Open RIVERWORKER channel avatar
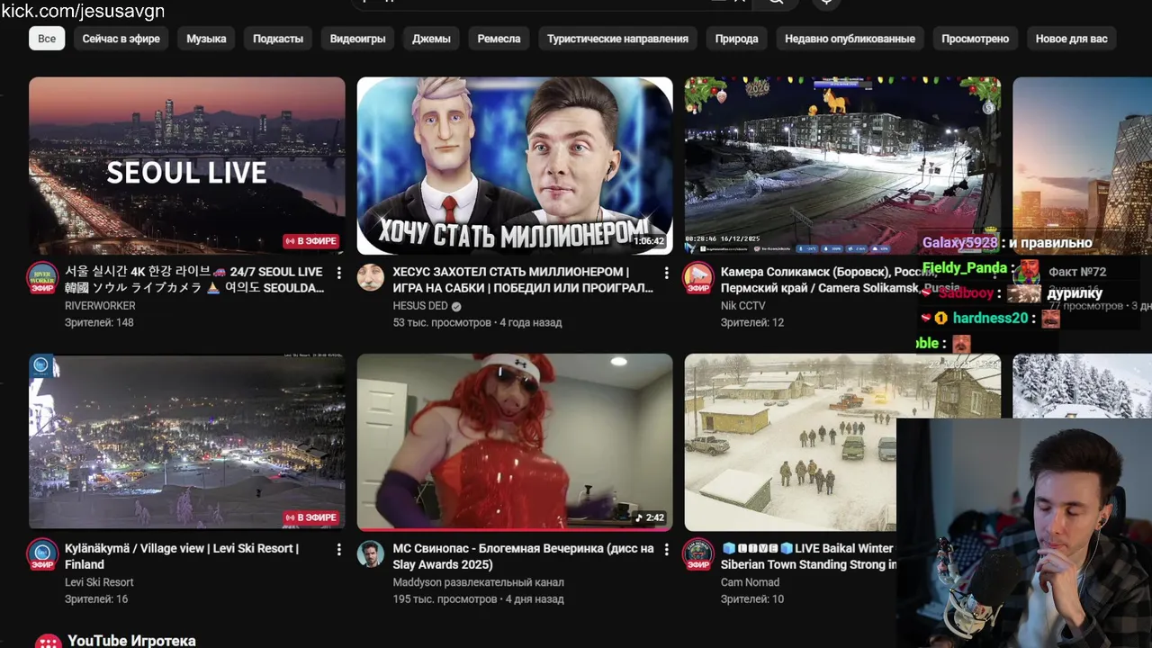 point(42,278)
